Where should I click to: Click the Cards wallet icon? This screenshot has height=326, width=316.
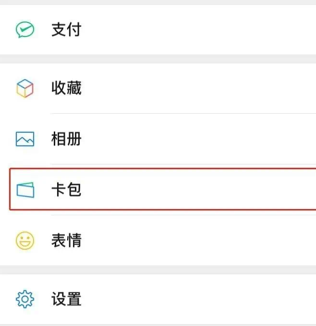(x=25, y=190)
